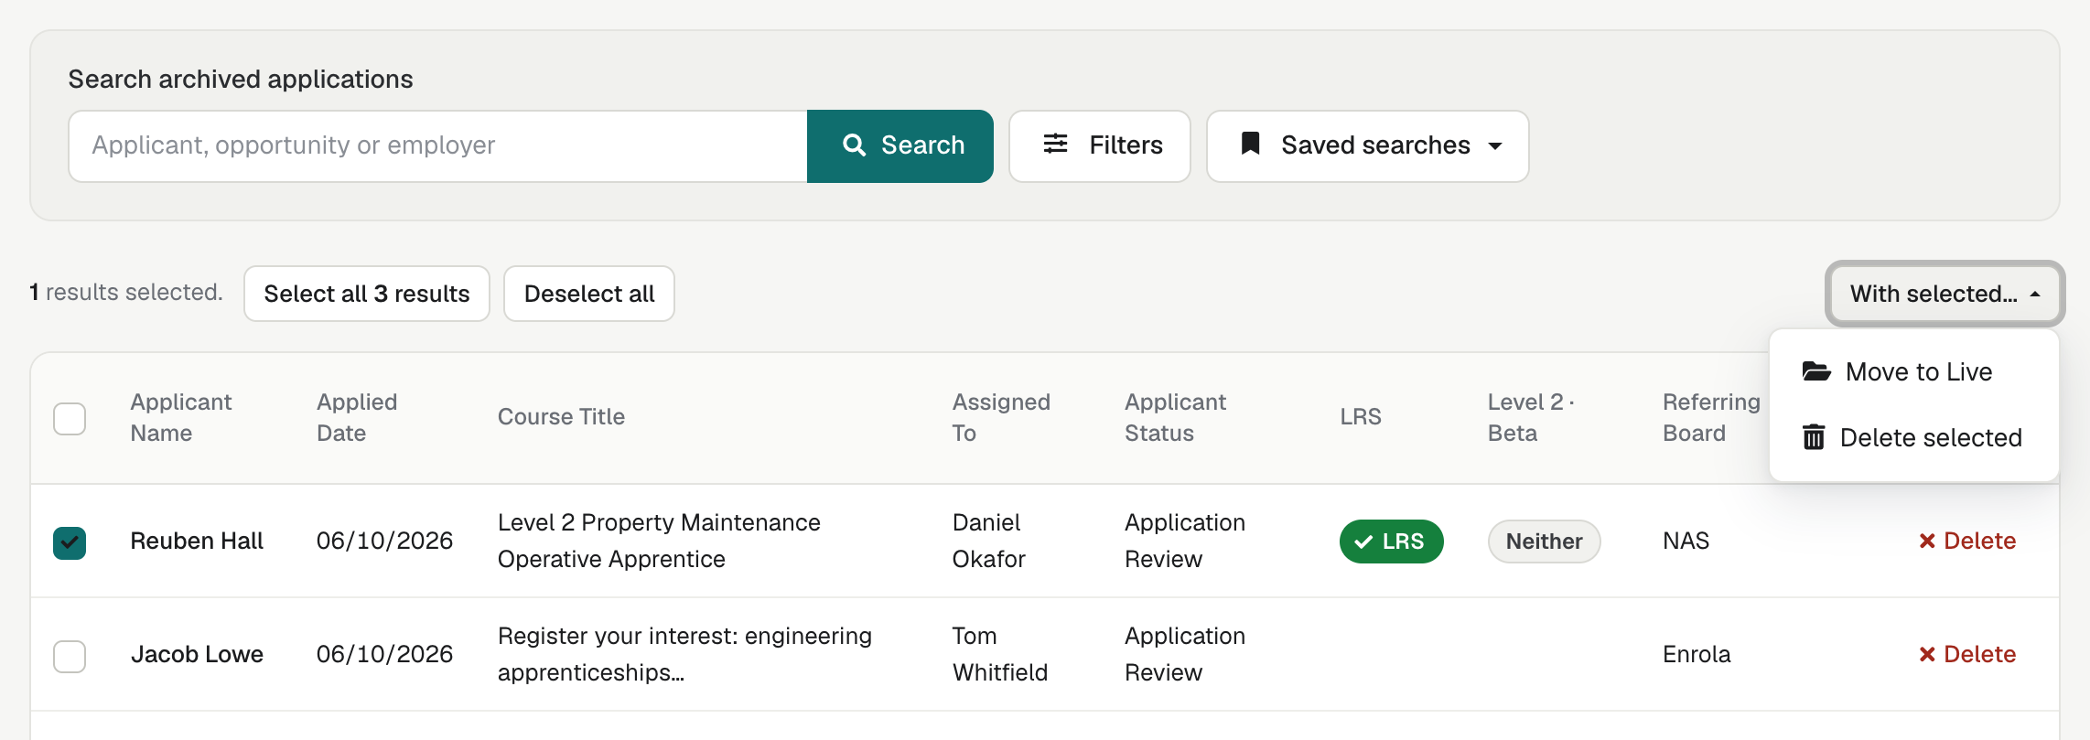Click the Applicant Status column header
Viewport: 2090px width, 740px height.
[x=1175, y=417]
